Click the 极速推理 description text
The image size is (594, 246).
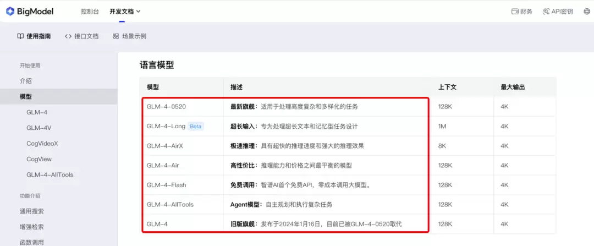[298, 146]
